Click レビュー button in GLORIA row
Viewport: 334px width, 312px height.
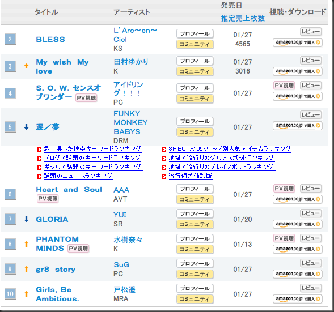tap(311, 213)
